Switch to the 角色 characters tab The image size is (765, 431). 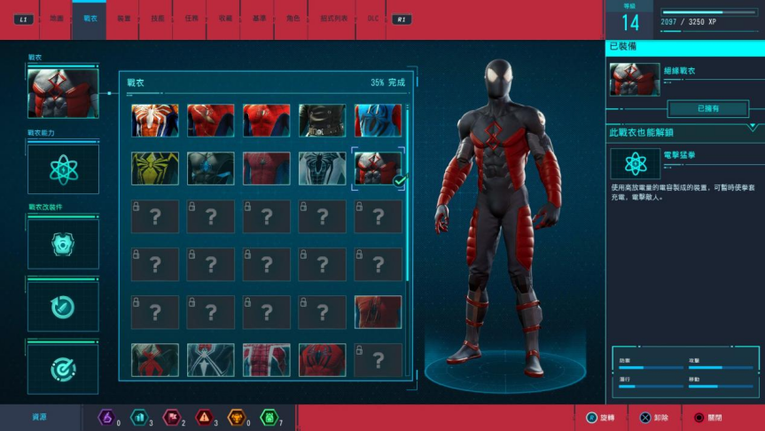click(293, 19)
